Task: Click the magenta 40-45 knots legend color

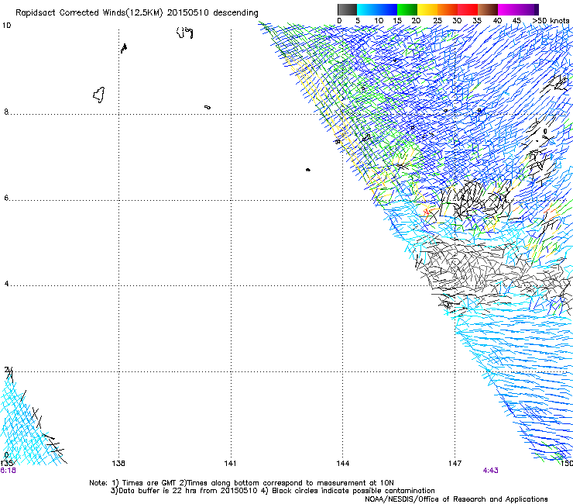Action: pos(508,9)
